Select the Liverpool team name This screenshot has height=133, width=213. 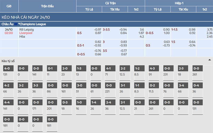point(26,33)
